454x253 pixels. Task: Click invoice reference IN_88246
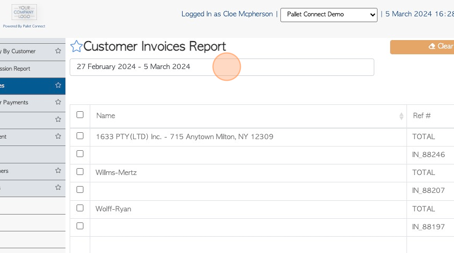(x=428, y=154)
